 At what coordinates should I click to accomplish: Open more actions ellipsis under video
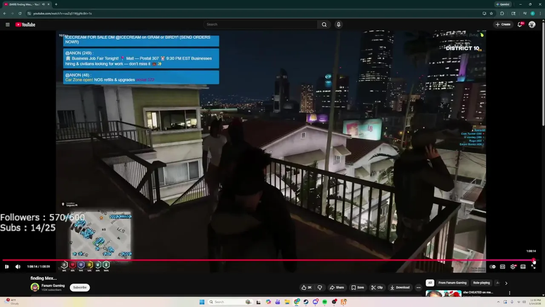pos(418,287)
